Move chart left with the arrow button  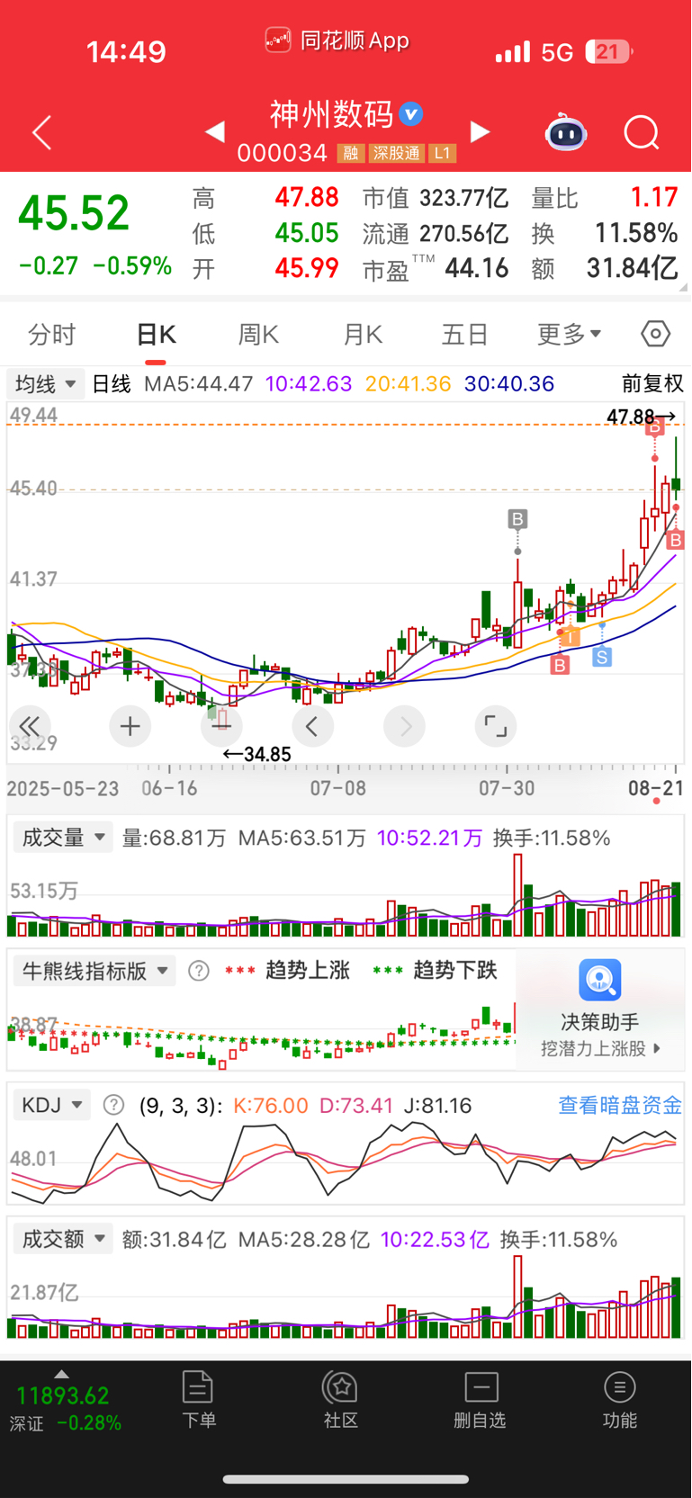click(x=313, y=726)
